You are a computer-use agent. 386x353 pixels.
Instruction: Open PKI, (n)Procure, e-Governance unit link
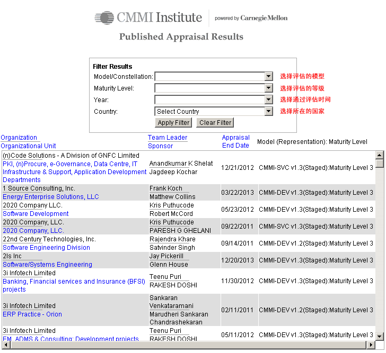(74, 171)
